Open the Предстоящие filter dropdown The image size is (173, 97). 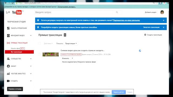71,43
